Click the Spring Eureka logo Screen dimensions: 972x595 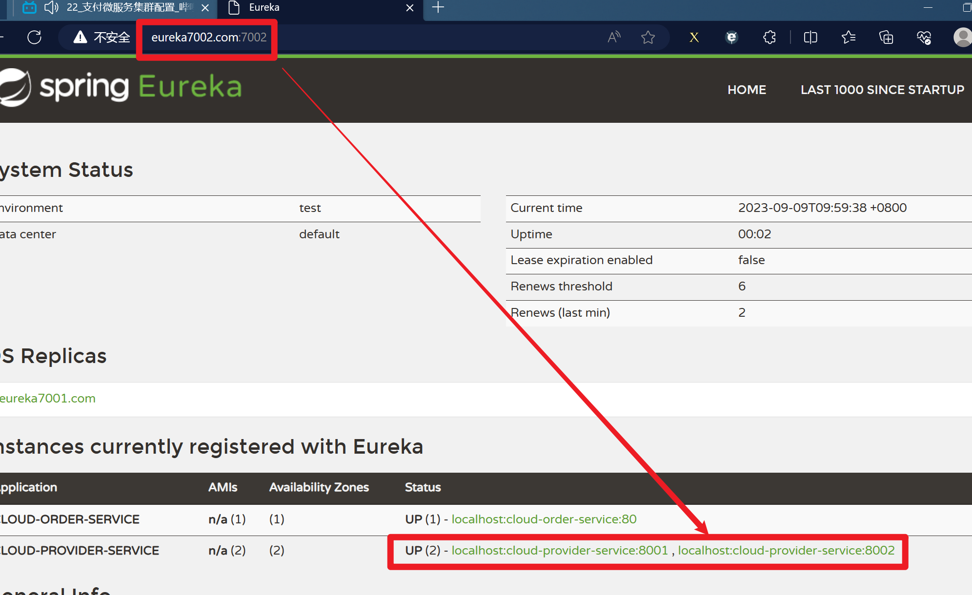[121, 87]
